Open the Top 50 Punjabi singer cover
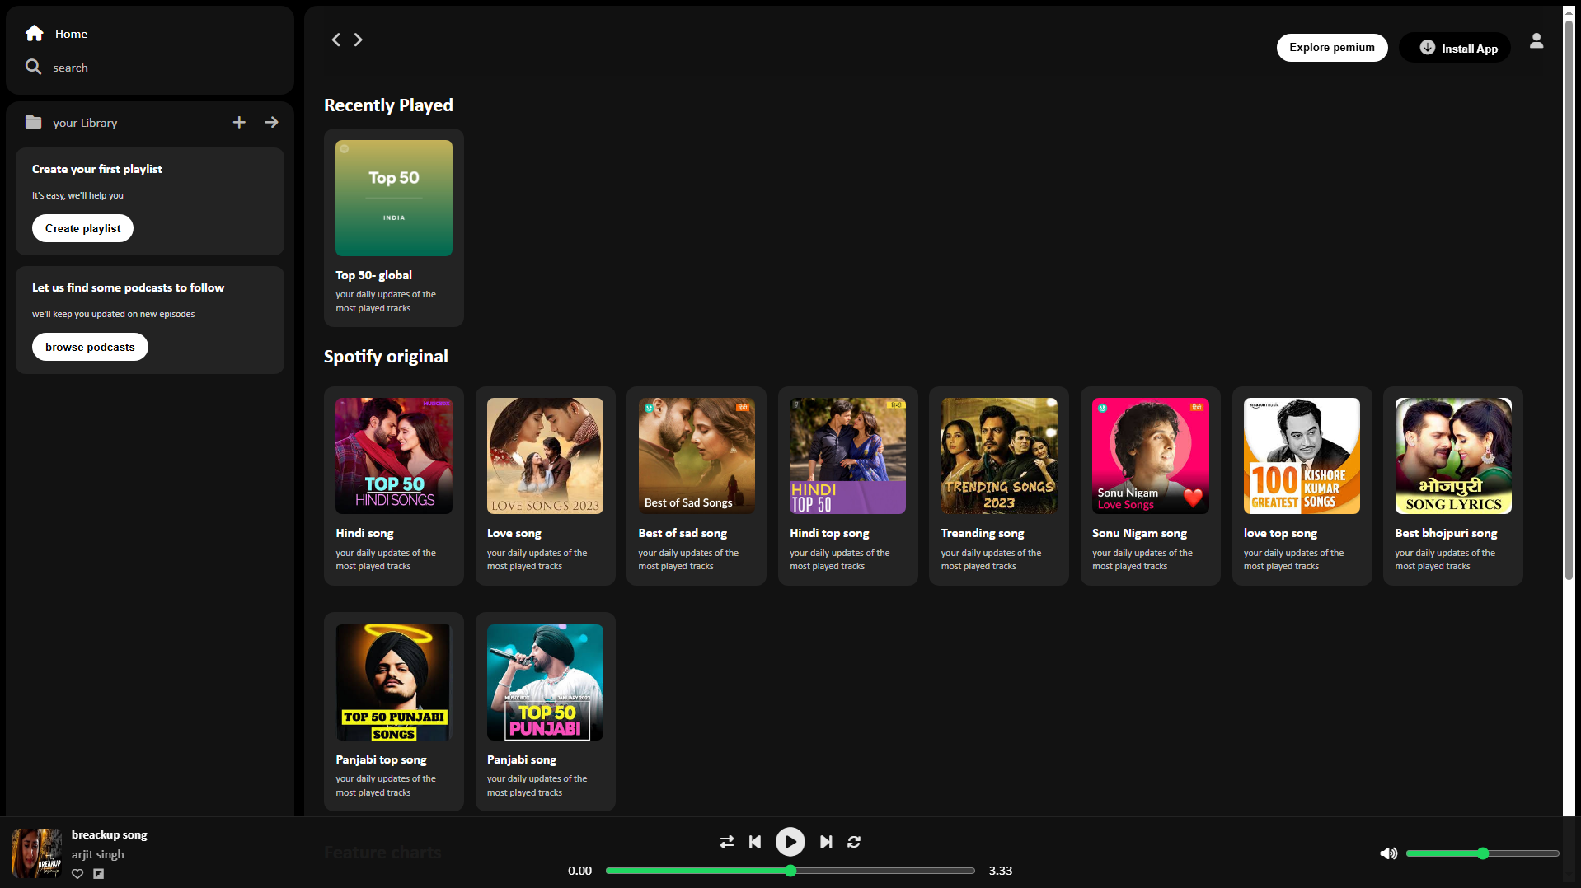1581x888 pixels. 545,682
